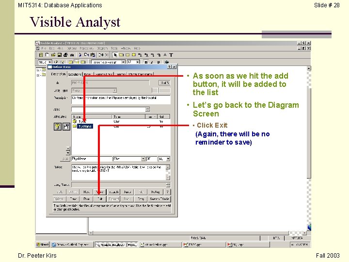
Task: Toggle Italic formatting in the toolbar
Action: [152, 62]
